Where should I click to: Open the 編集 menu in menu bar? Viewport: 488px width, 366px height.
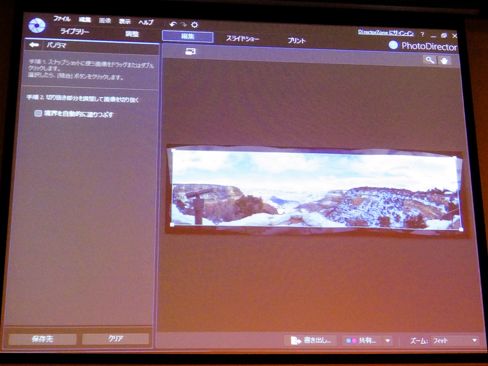point(84,20)
